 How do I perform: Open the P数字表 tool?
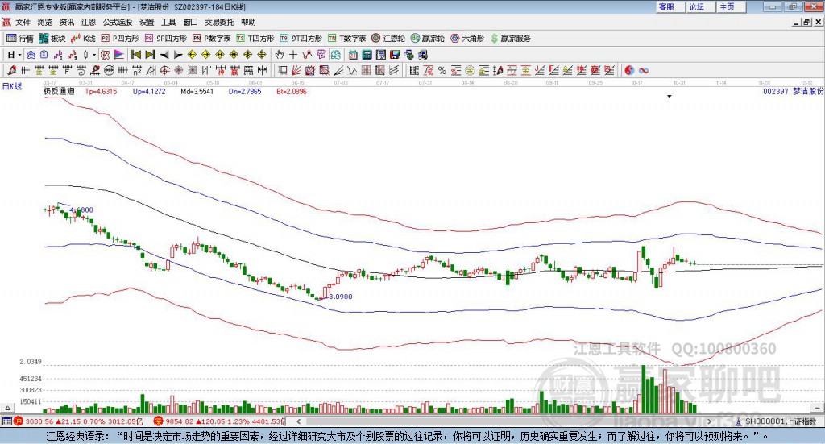tap(212, 39)
